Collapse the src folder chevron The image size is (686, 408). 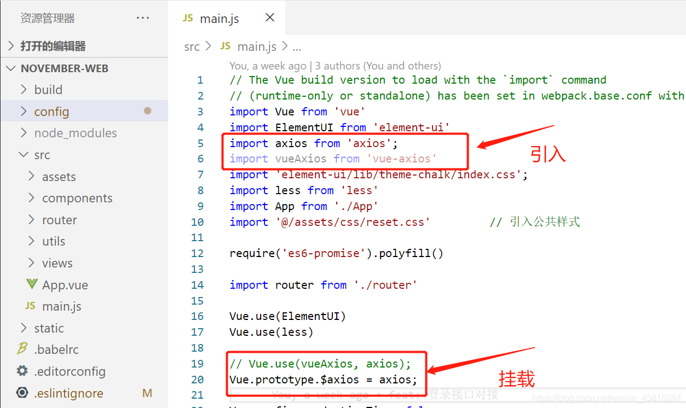coord(24,155)
